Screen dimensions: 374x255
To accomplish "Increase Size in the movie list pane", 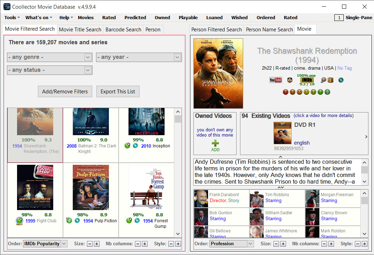I will 97,244.
